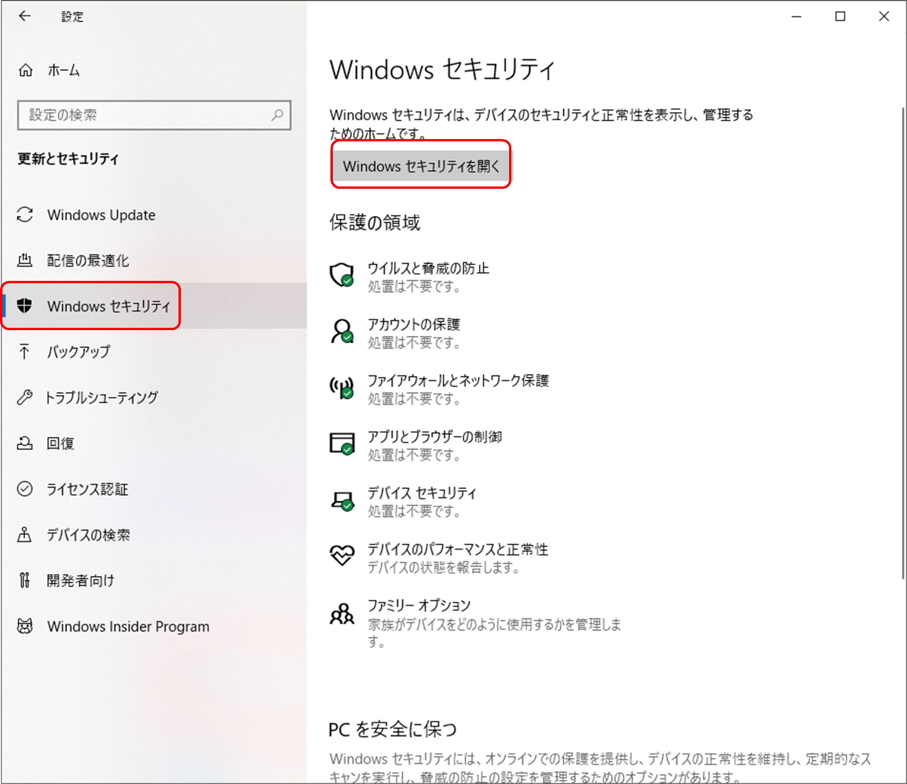Open ファミリー オプション link
907x784 pixels.
click(x=419, y=605)
